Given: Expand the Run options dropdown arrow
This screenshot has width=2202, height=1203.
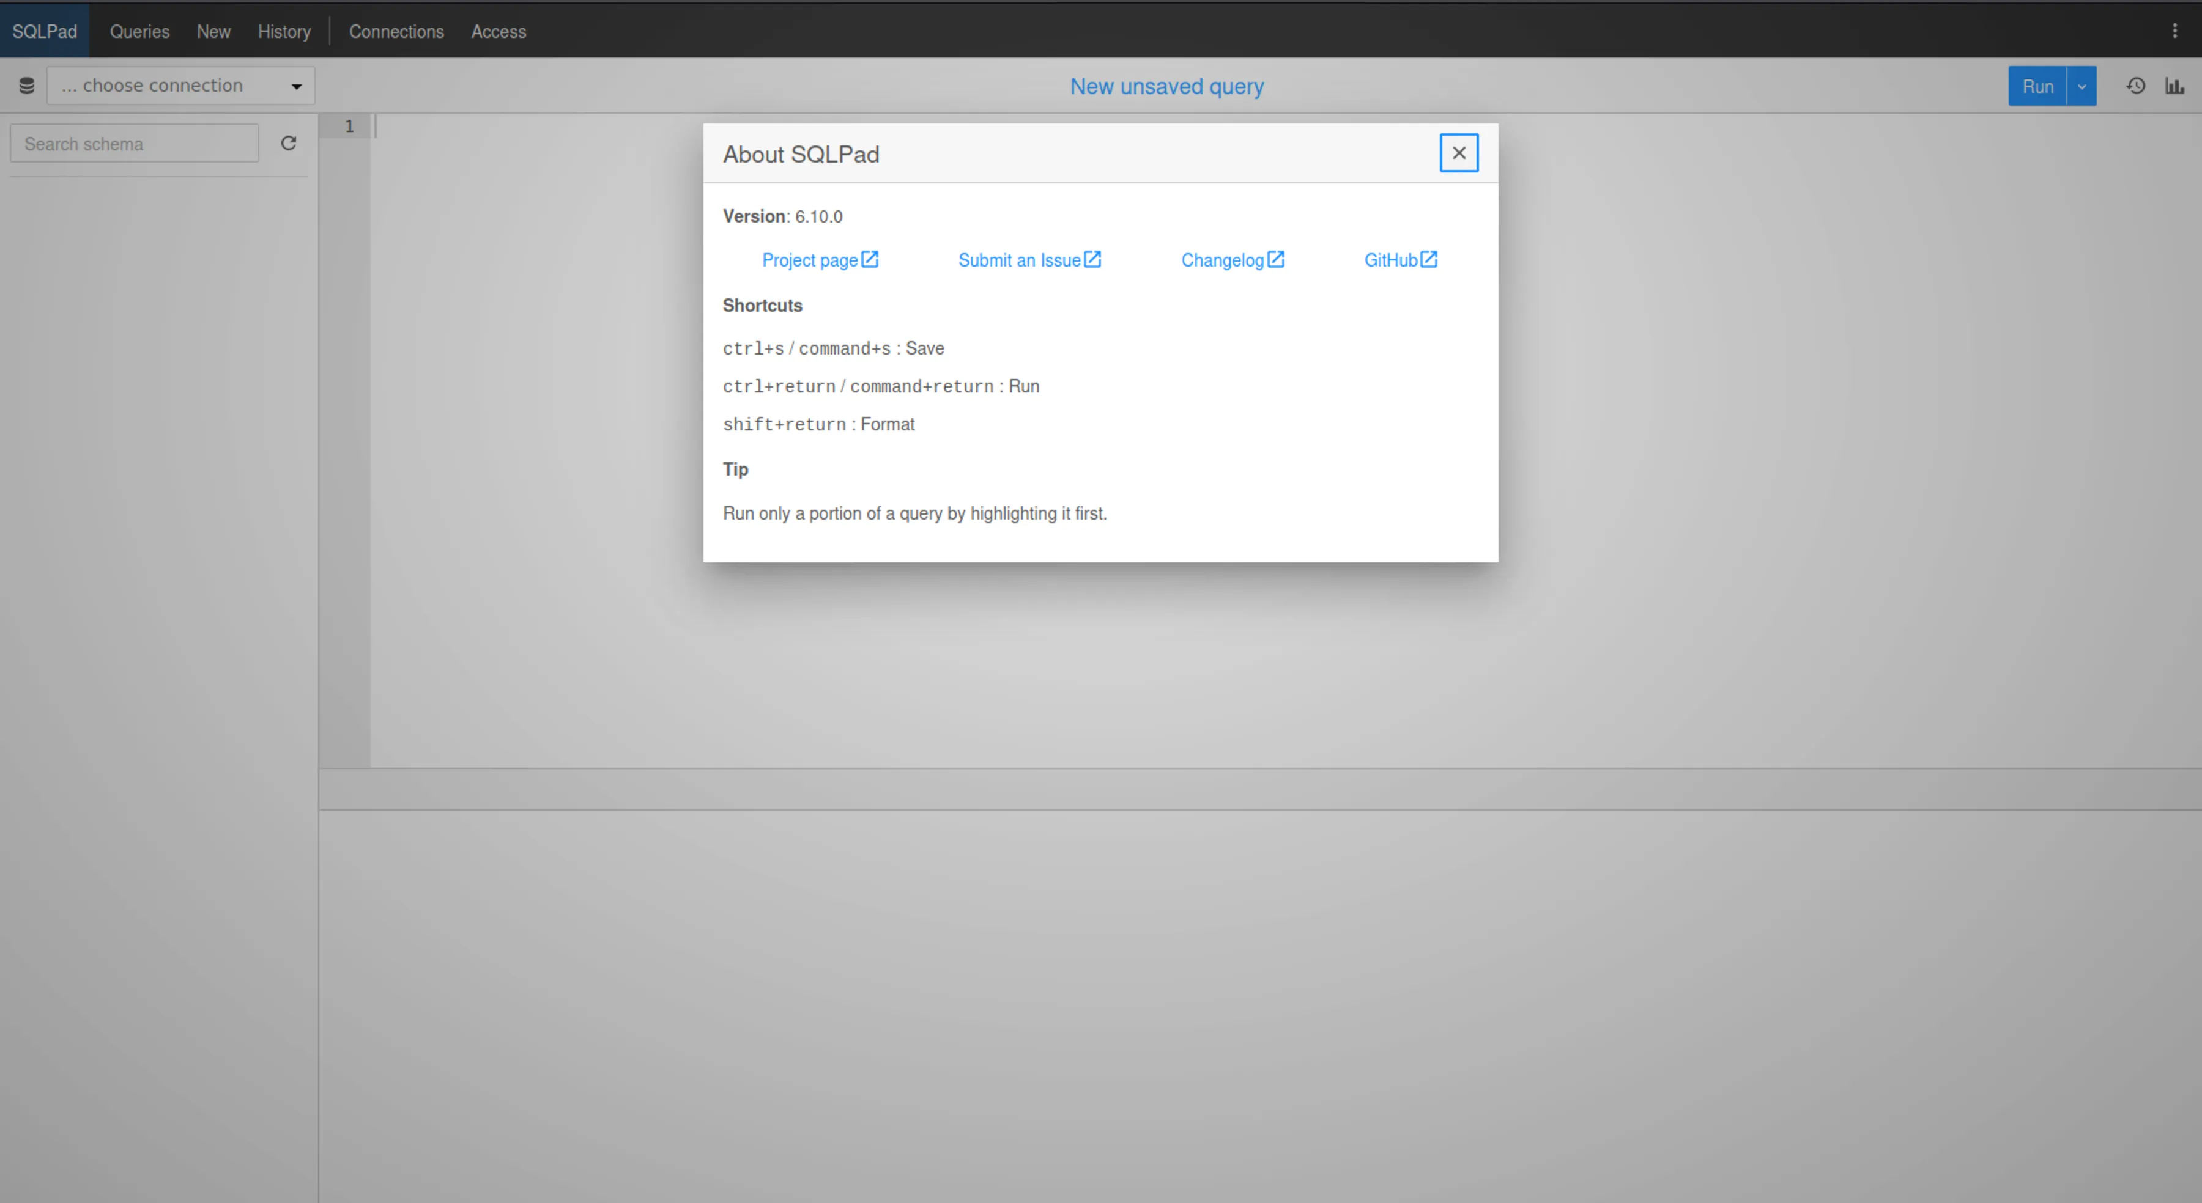Looking at the screenshot, I should 2082,86.
